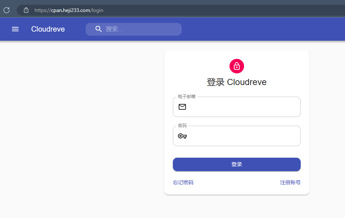
Task: Focus the 电子邮箱 email input field
Action: pos(237,107)
